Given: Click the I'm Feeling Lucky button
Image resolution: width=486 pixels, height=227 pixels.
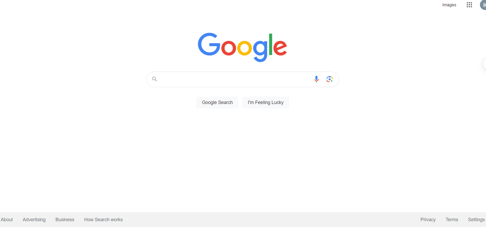Looking at the screenshot, I should 266,102.
